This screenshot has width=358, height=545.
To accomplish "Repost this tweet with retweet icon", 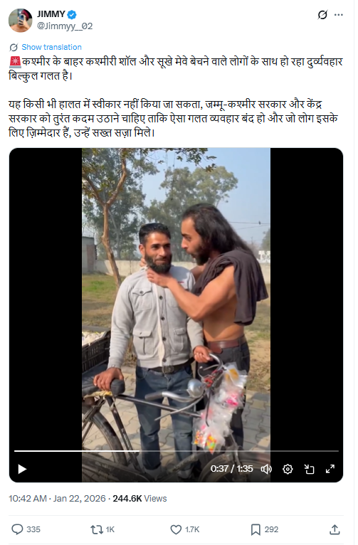I will 96,529.
